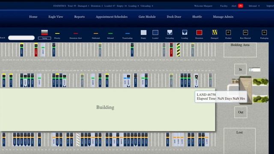Select the LAND 46758 trailer under the cursor
274x154 pixels.
(x=196, y=80)
